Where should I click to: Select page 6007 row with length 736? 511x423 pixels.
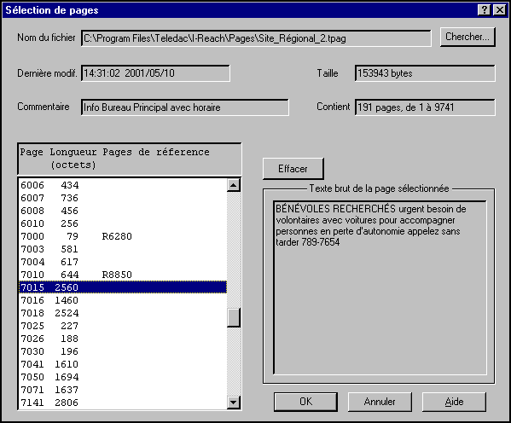tap(123, 198)
